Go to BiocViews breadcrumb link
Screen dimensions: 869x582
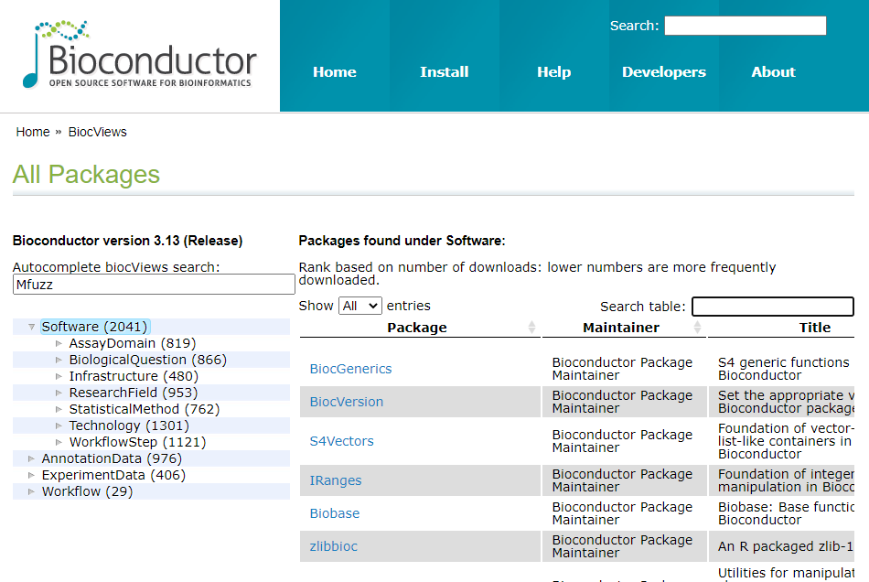pyautogui.click(x=98, y=132)
